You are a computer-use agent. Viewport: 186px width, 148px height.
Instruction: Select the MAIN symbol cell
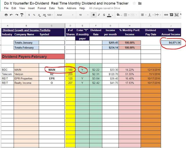click(52, 70)
